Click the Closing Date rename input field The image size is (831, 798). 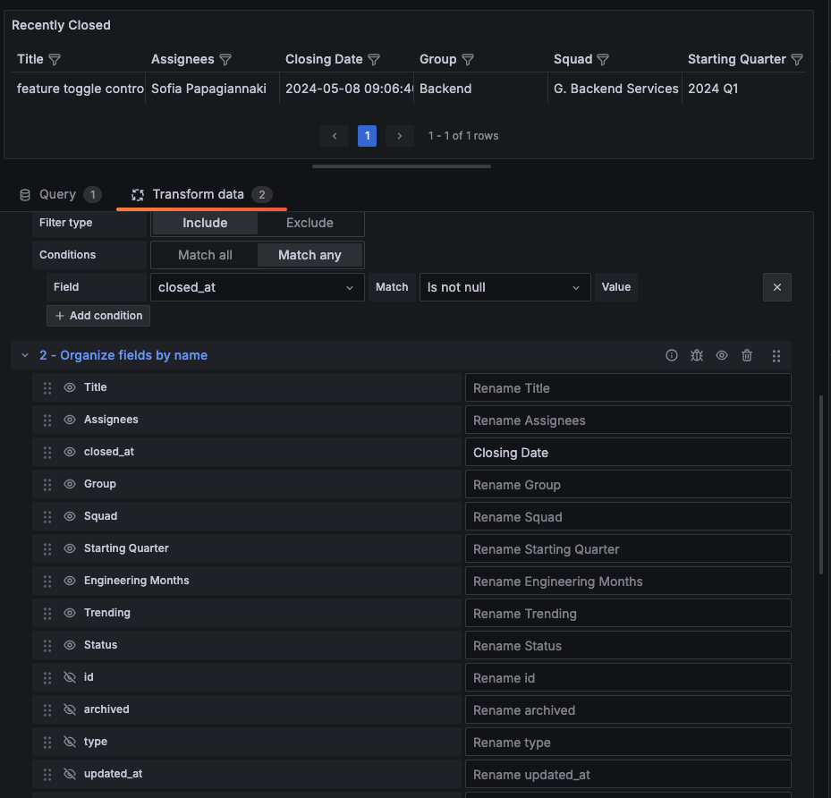[x=627, y=452]
